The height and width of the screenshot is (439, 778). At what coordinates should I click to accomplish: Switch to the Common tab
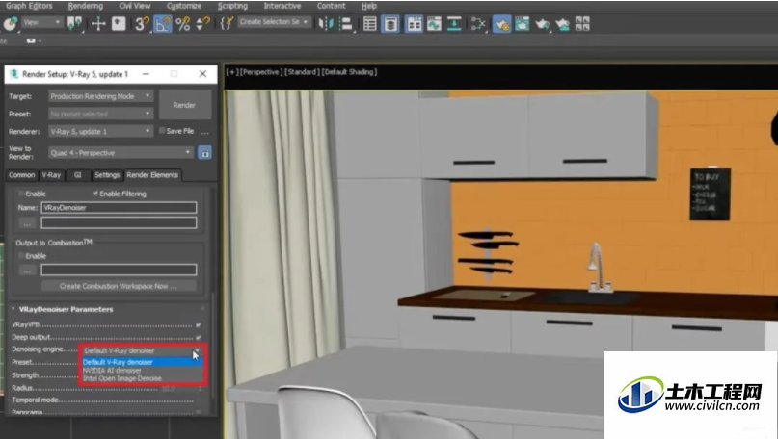[x=21, y=175]
